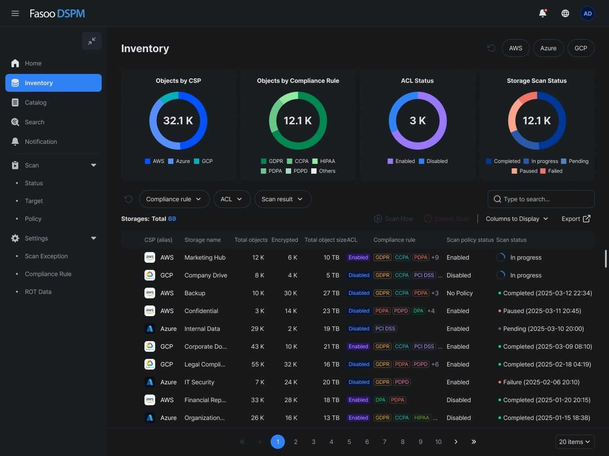Image resolution: width=609 pixels, height=456 pixels.
Task: Click the language/globe icon in the top bar
Action: tap(565, 12)
